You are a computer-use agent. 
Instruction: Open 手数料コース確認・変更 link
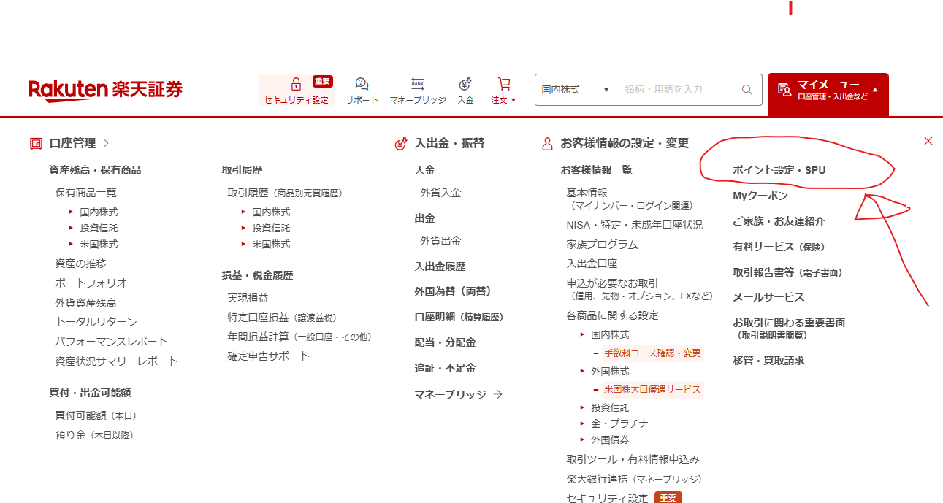(x=652, y=353)
